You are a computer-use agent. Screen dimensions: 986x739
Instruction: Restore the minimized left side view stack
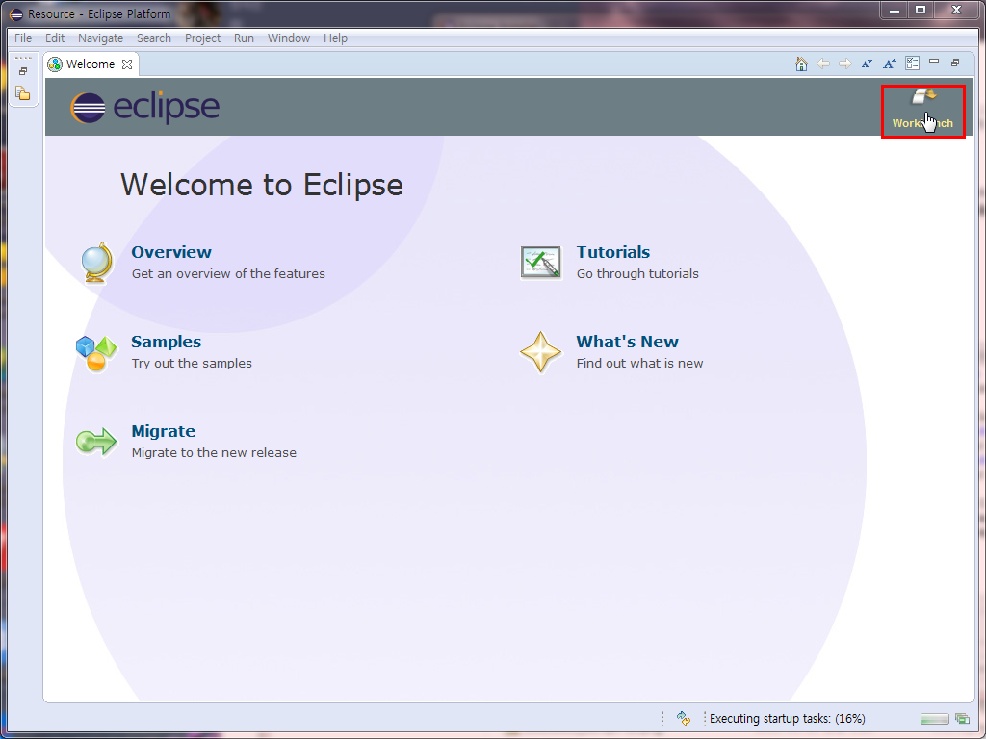point(23,71)
